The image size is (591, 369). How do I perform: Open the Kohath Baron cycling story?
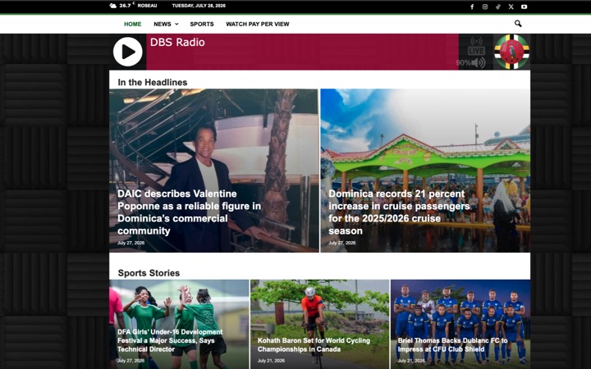click(x=314, y=344)
